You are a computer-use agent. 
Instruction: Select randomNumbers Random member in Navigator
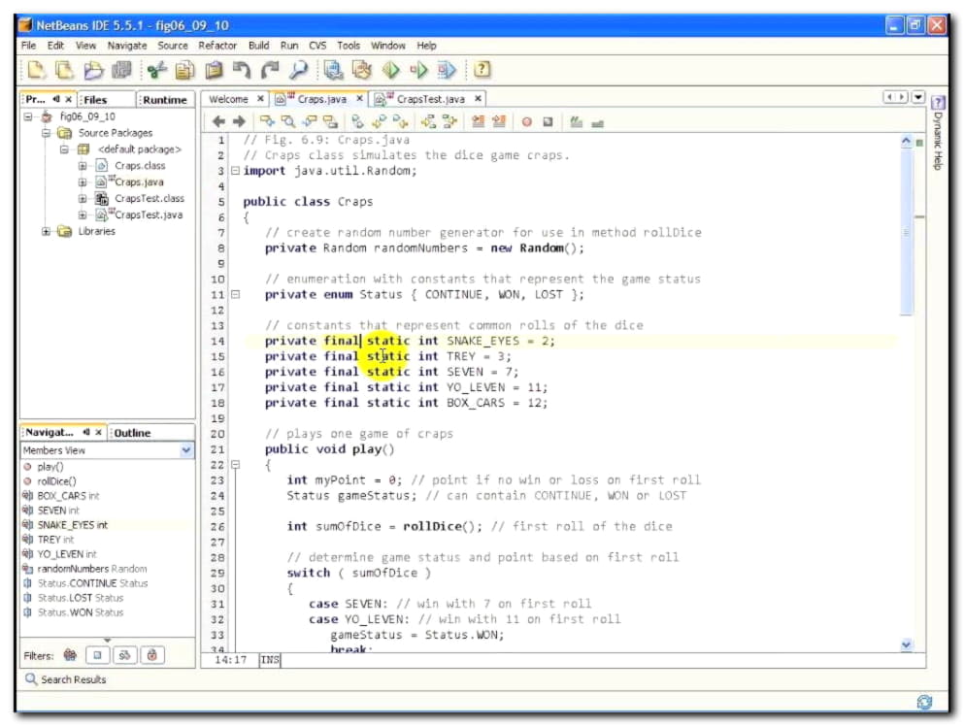[x=92, y=569]
